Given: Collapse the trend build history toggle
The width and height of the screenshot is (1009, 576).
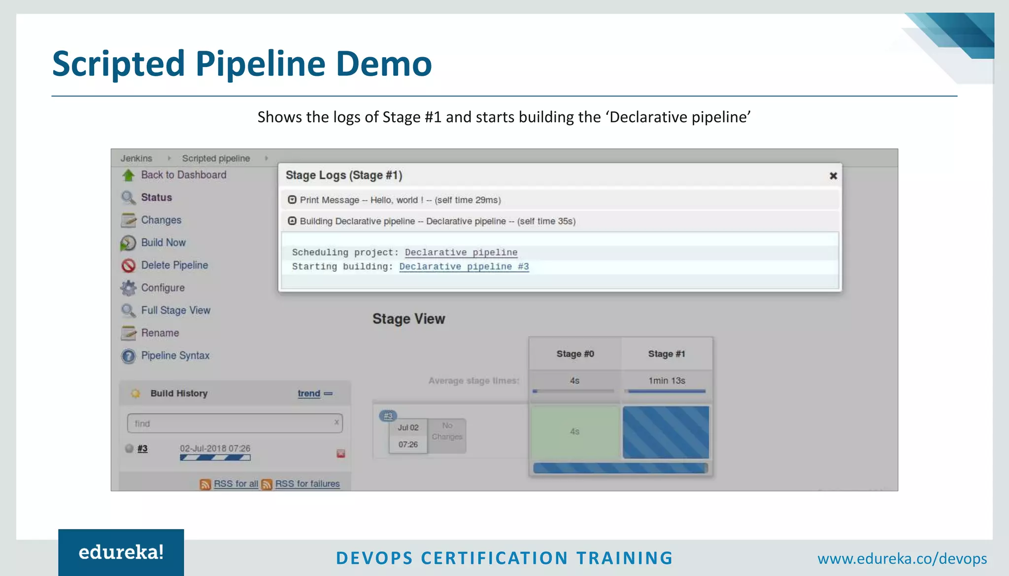Looking at the screenshot, I should pos(329,394).
